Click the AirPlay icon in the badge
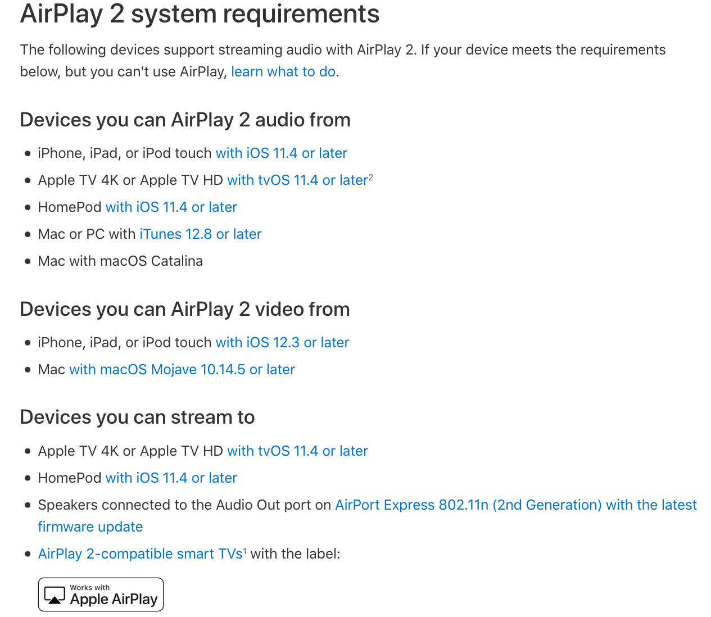This screenshot has height=617, width=711. pyautogui.click(x=55, y=595)
